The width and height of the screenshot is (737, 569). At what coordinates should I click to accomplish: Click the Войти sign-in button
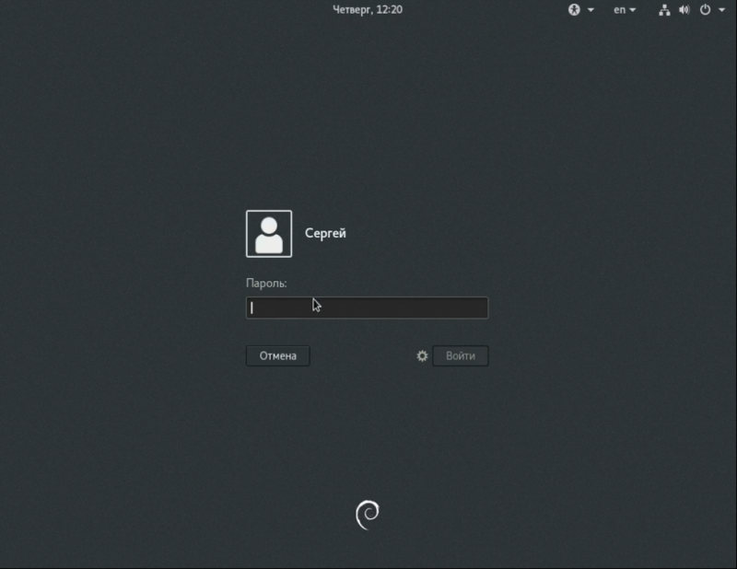tap(460, 355)
